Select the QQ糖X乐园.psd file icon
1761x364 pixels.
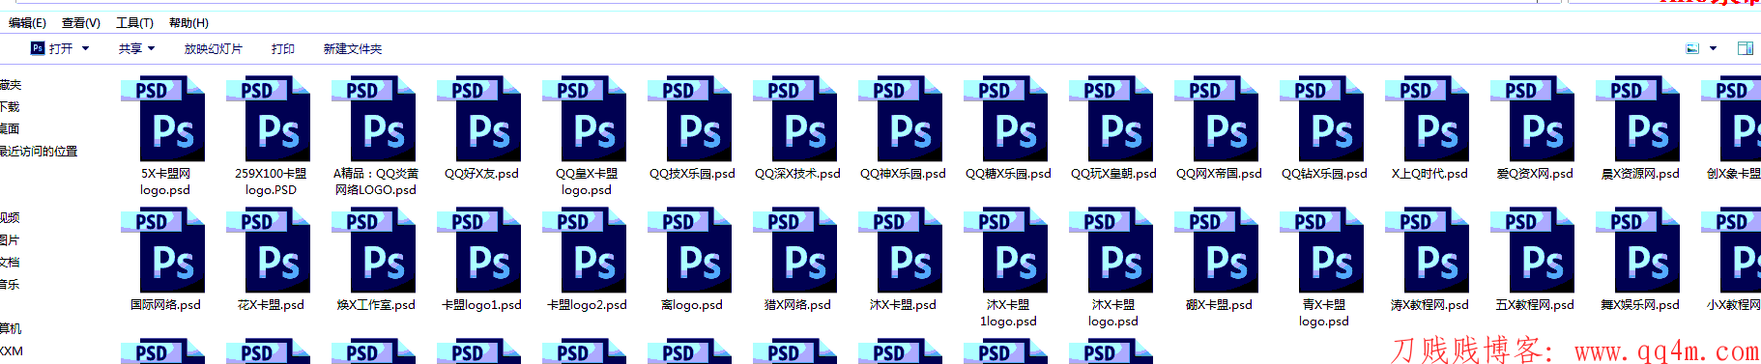point(1006,119)
